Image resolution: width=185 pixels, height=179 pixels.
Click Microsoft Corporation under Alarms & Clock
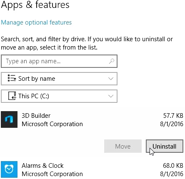(52, 174)
